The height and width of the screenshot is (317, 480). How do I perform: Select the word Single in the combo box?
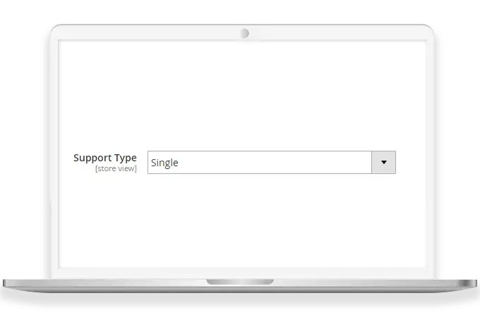(164, 163)
